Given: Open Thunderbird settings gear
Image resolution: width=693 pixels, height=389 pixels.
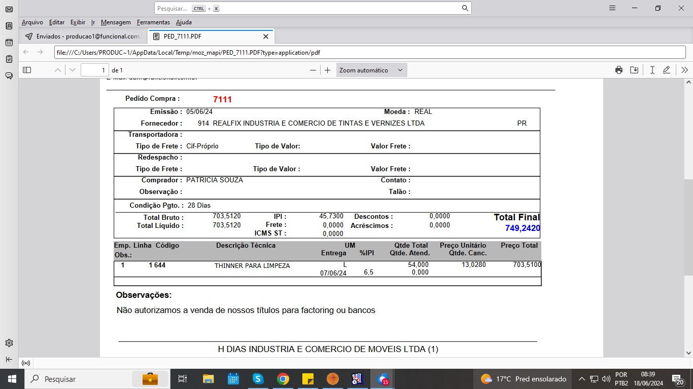Looking at the screenshot, I should coord(9,343).
